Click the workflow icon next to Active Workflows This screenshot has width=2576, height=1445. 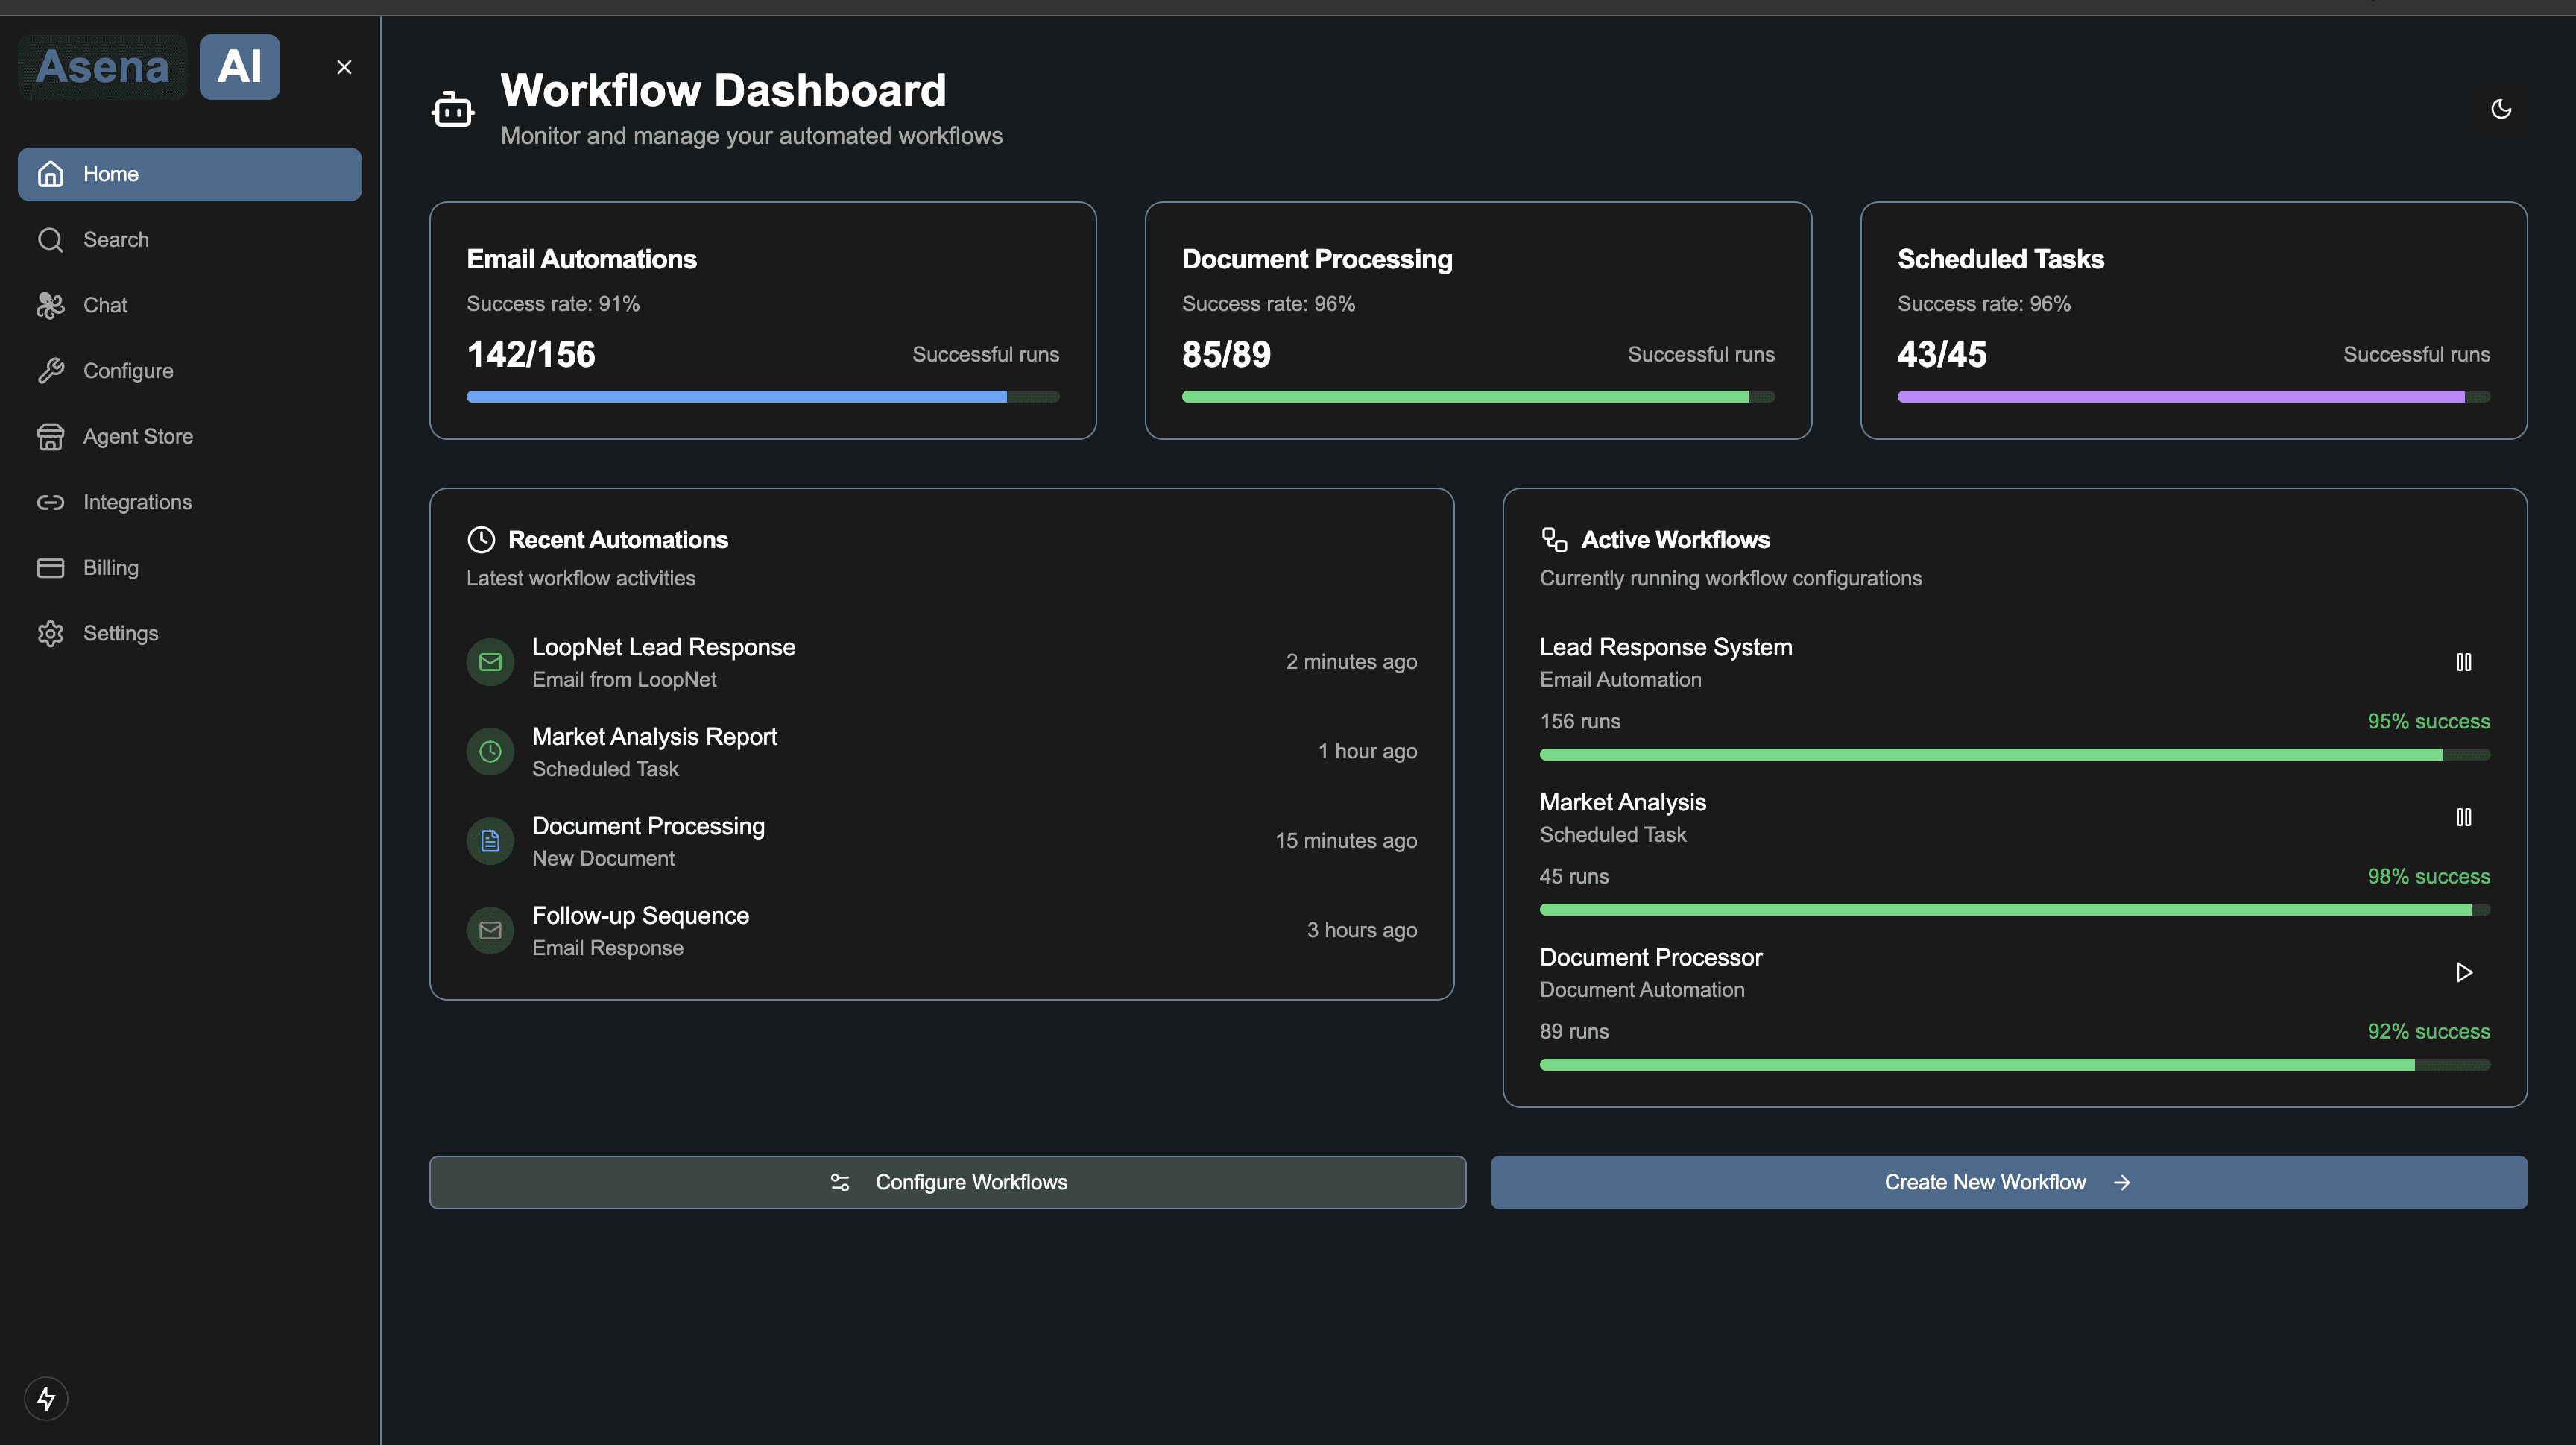tap(1554, 540)
